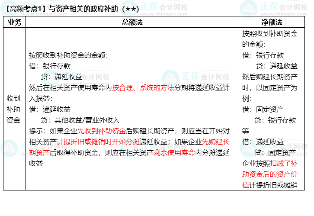Click '贷:递延收益' in the 总额法 column
This screenshot has width=314, height=216.
61,77
